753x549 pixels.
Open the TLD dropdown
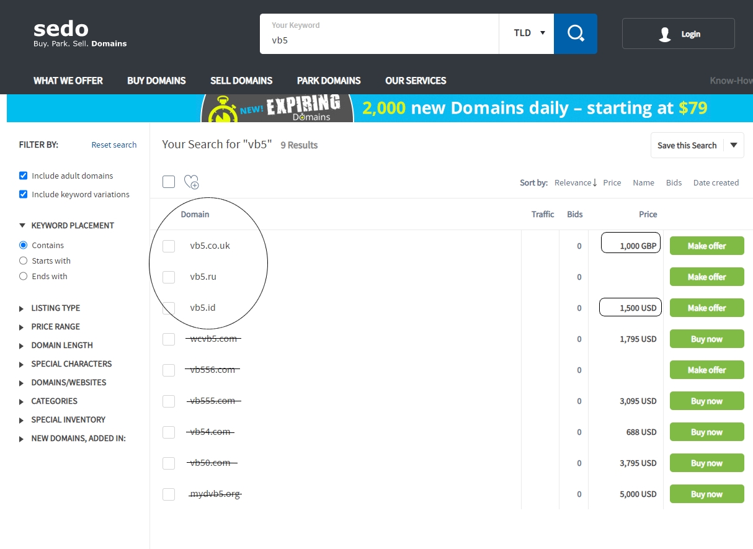pyautogui.click(x=527, y=33)
